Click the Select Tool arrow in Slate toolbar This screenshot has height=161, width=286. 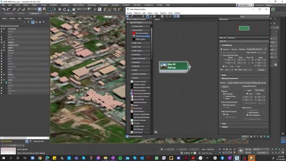(127, 17)
